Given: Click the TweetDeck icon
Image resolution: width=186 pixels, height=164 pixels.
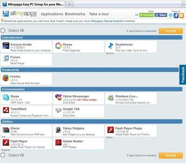Looking at the screenshot, I should pos(6,110).
